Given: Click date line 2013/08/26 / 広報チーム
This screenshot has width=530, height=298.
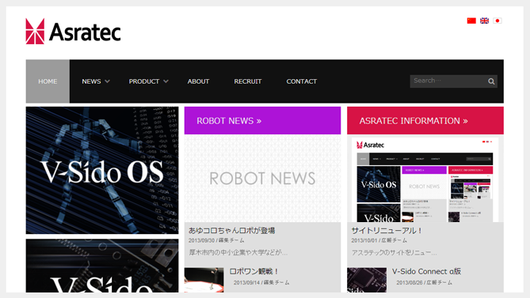Looking at the screenshot, I should [424, 282].
